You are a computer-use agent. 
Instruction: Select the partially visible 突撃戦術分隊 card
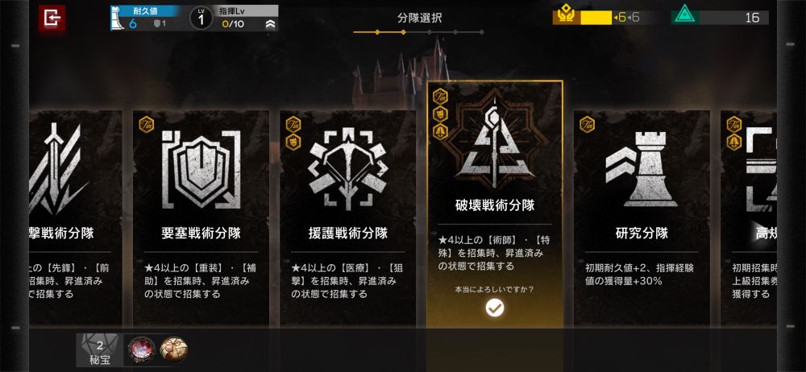point(76,218)
